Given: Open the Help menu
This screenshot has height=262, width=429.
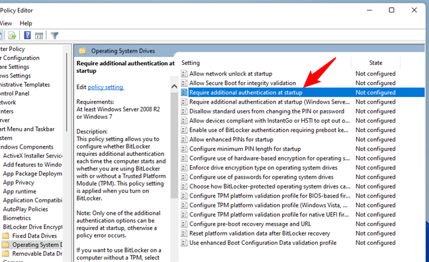Looking at the screenshot, I should pos(26,23).
